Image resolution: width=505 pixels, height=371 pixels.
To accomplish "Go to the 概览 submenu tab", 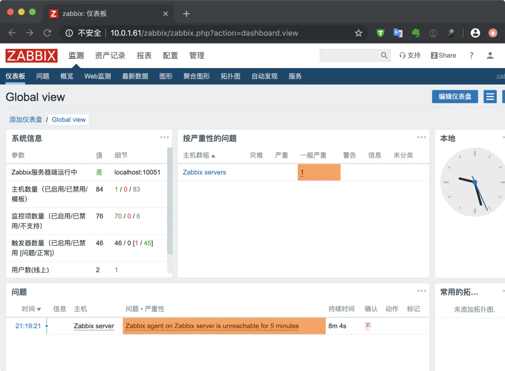I will (x=67, y=76).
